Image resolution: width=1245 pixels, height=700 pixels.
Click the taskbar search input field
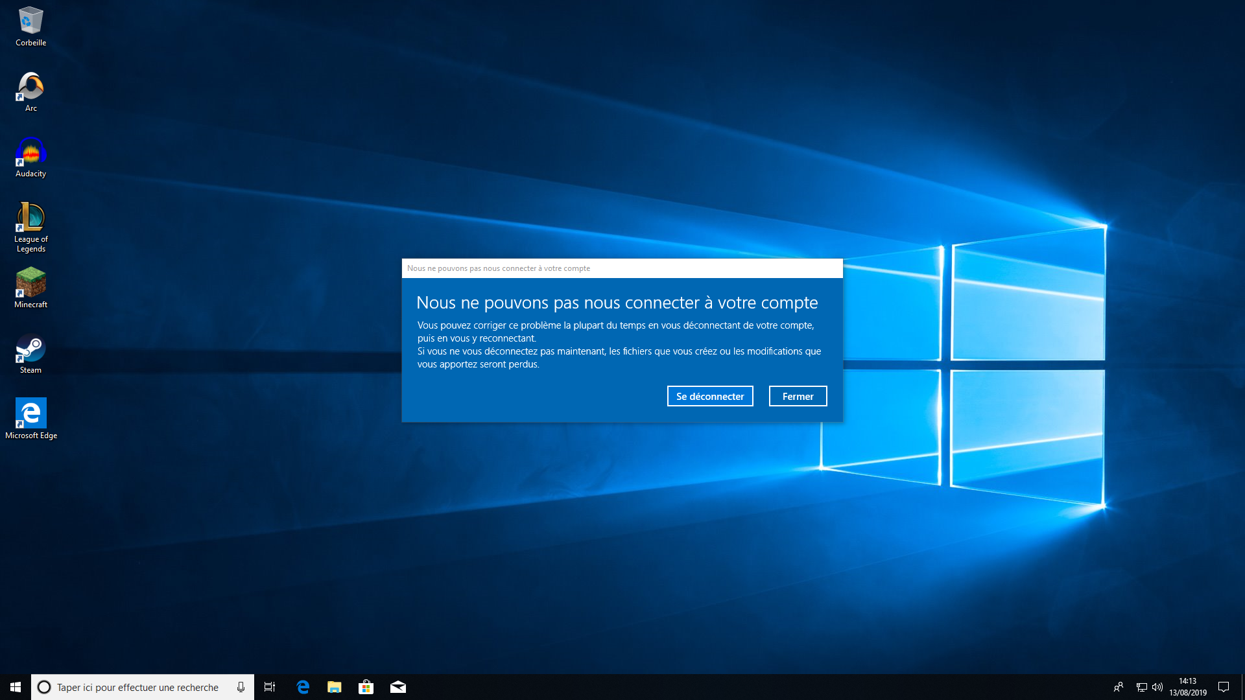(x=137, y=687)
